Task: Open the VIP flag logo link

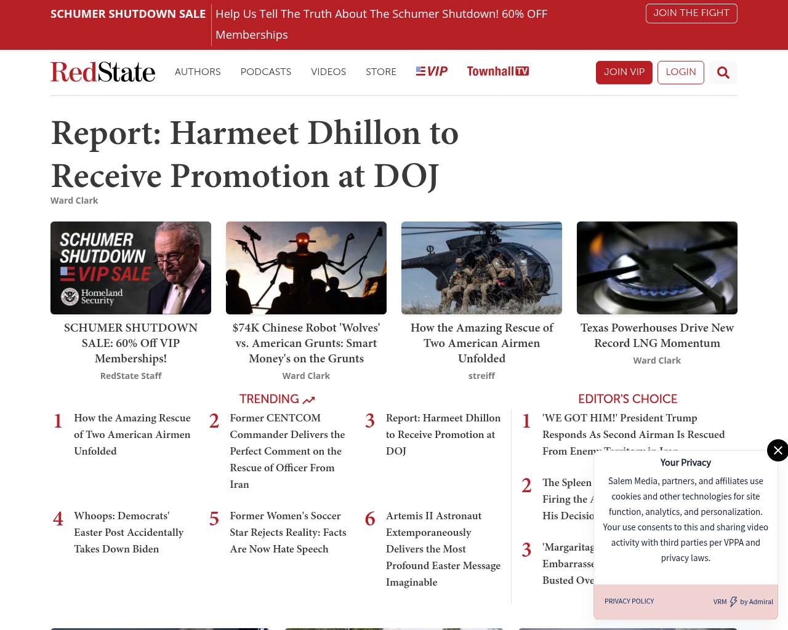Action: click(x=432, y=71)
